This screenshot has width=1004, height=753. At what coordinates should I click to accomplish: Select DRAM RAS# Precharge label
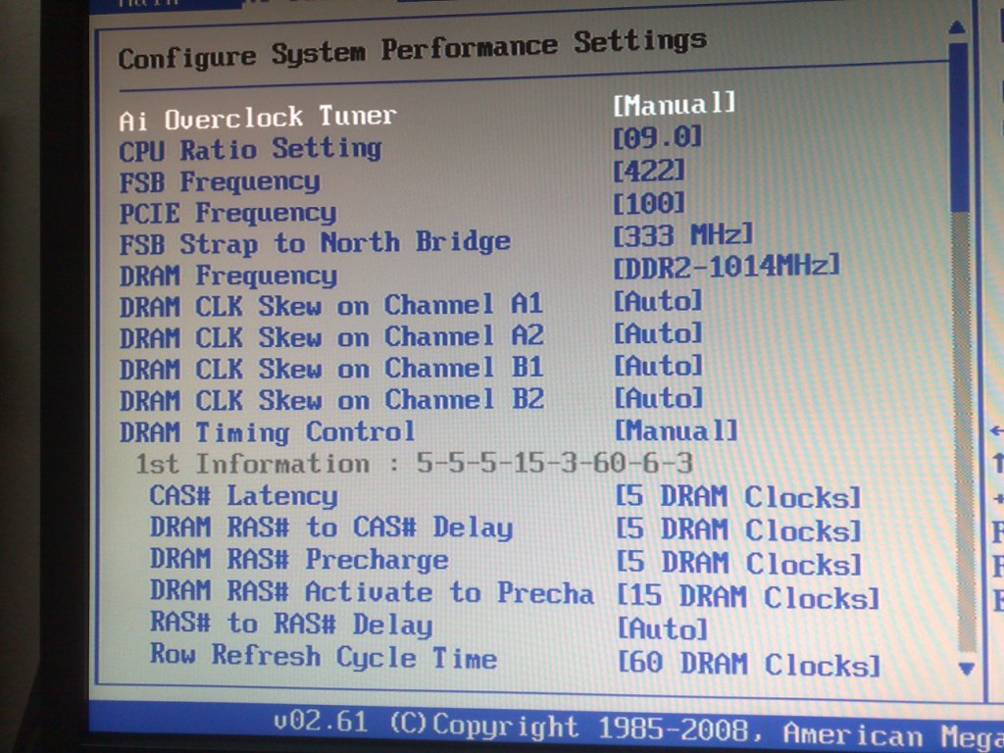(x=298, y=560)
